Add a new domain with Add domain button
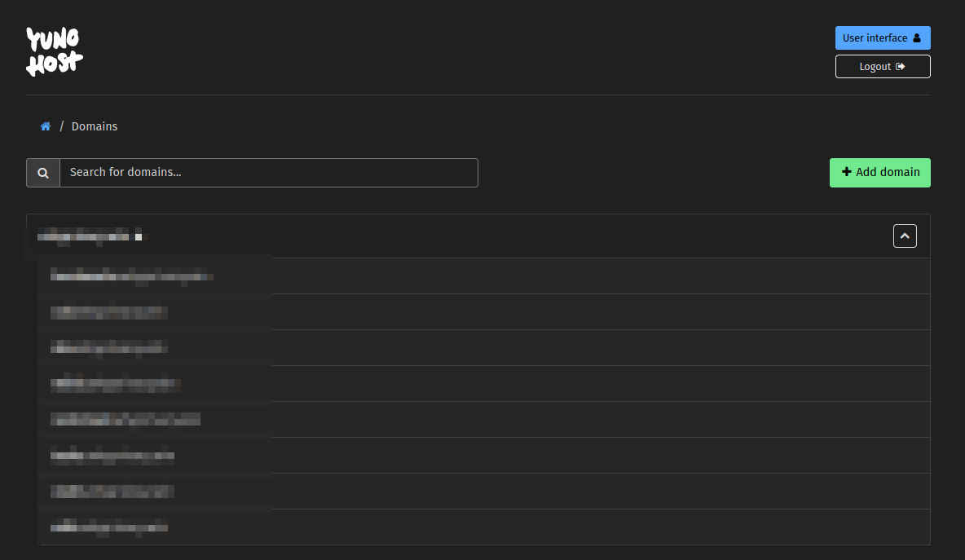Viewport: 965px width, 560px height. click(879, 173)
